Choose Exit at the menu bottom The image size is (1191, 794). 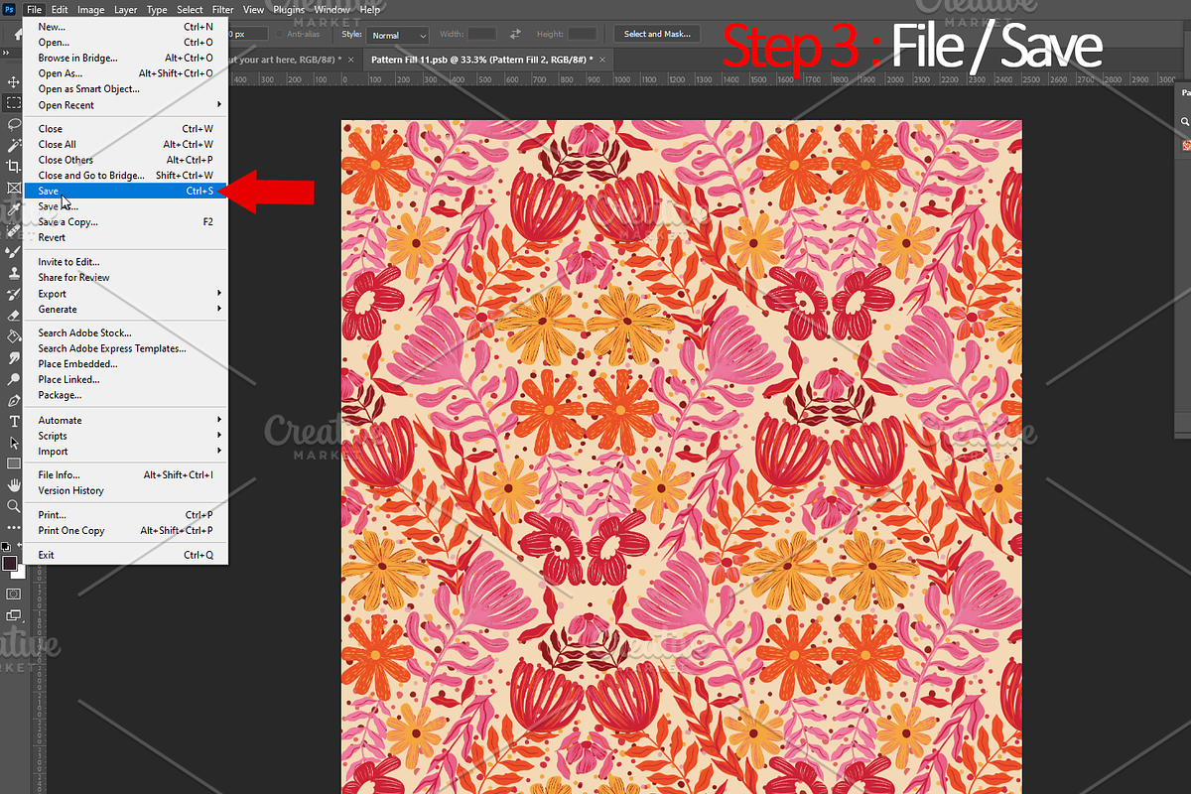pos(126,555)
